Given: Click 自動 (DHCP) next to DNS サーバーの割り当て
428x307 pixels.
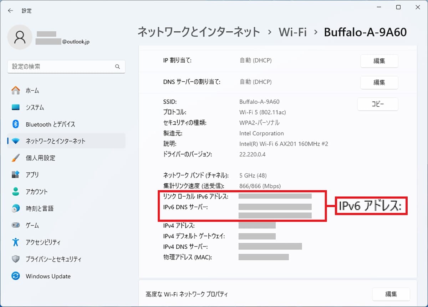Looking at the screenshot, I should (x=255, y=82).
